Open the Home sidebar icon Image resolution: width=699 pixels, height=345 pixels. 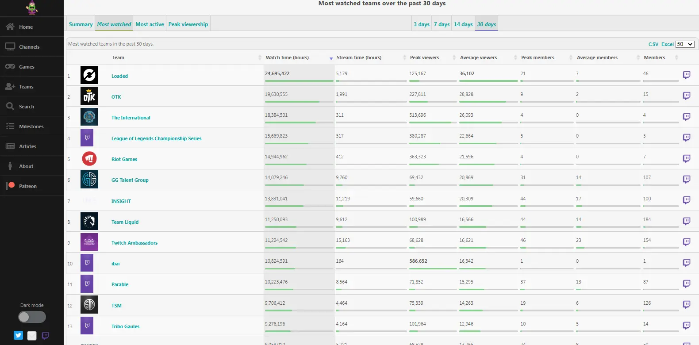click(x=10, y=27)
